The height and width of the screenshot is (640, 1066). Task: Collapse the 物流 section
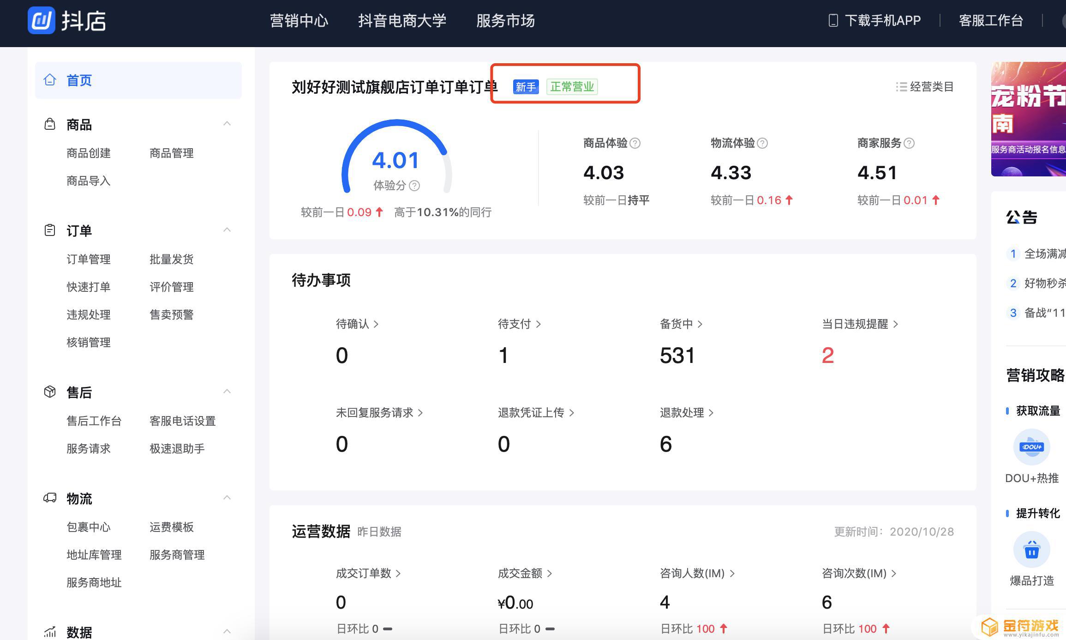pos(227,498)
